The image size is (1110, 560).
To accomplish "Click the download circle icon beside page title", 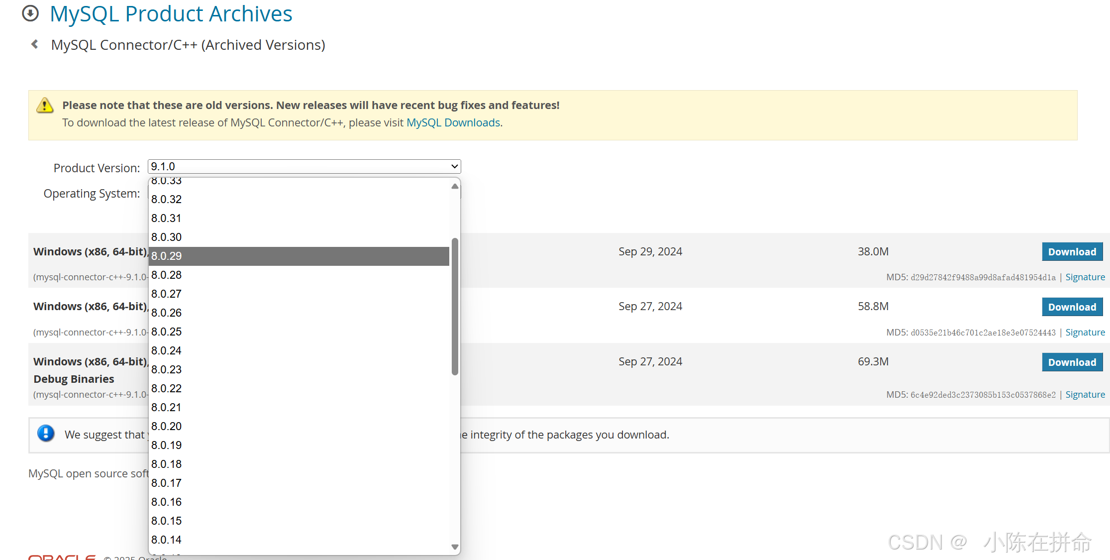I will tap(30, 13).
